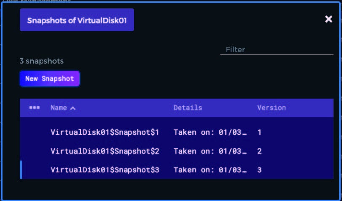
Task: Sort by the Version column header
Action: point(271,107)
